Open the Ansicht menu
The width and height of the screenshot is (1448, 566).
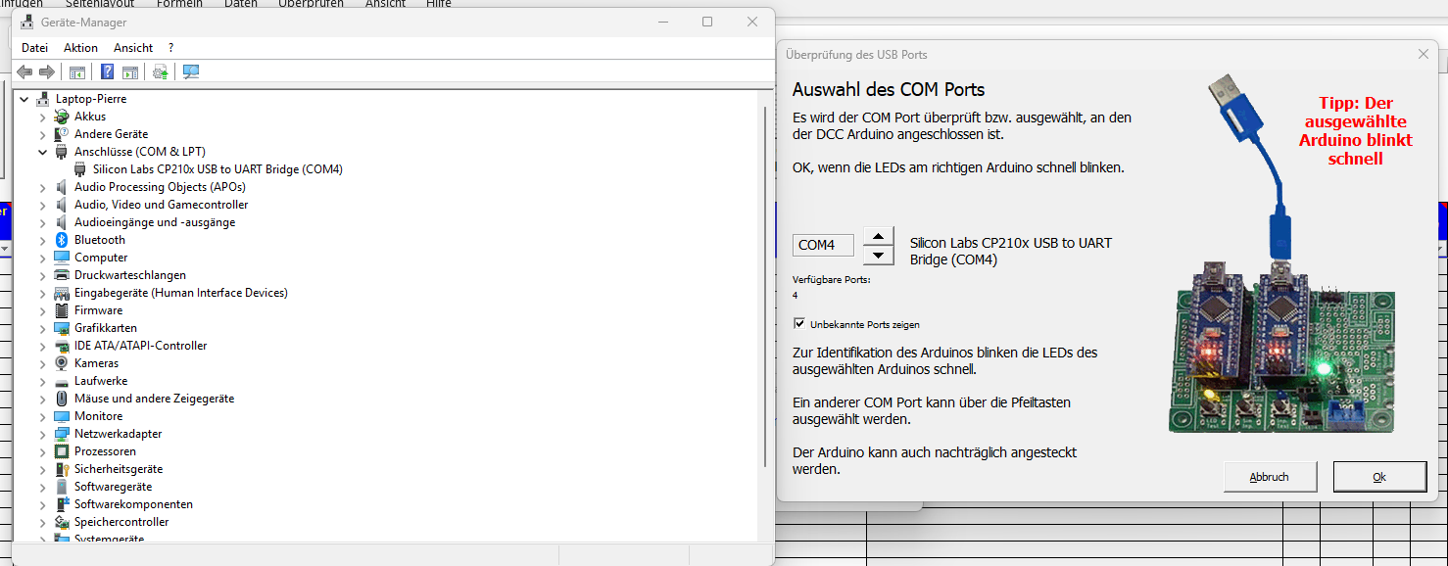(133, 48)
